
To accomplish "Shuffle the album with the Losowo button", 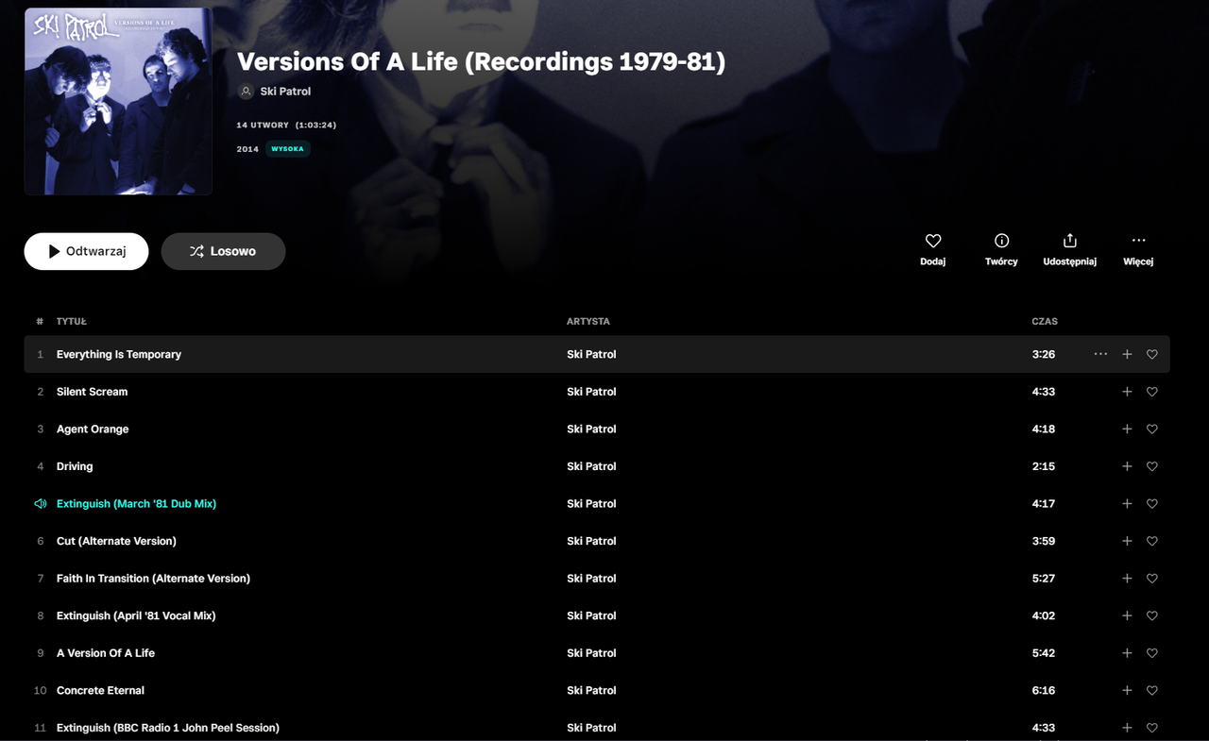I will [x=223, y=251].
